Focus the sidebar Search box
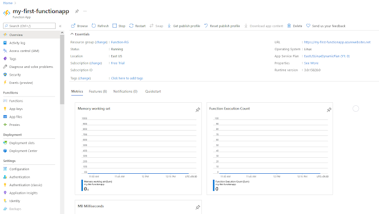The height and width of the screenshot is (214, 379). (x=29, y=26)
